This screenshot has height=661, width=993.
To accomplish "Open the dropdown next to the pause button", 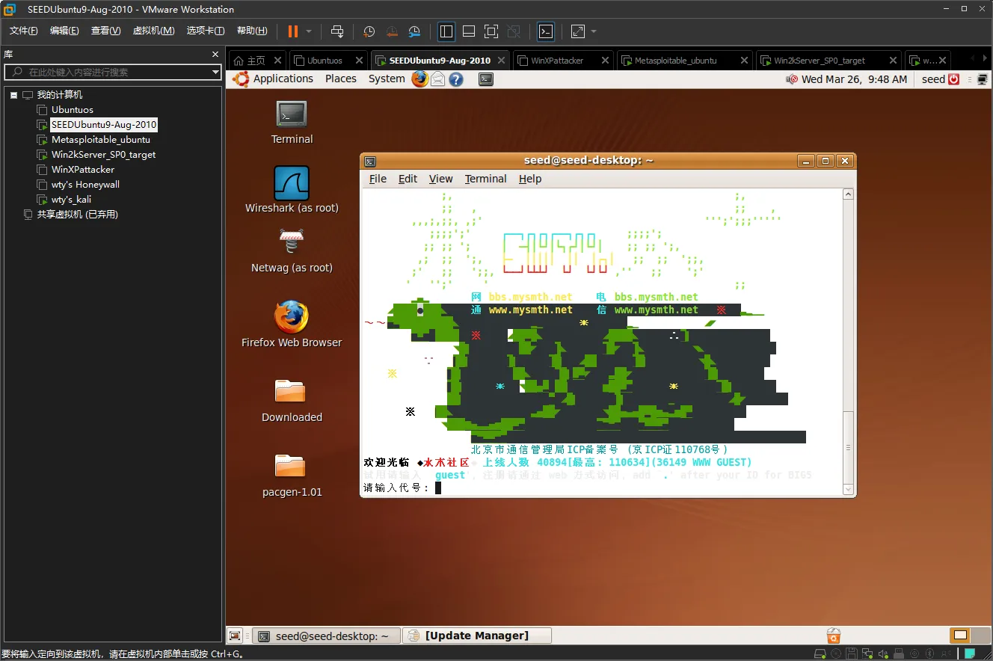I will point(309,31).
